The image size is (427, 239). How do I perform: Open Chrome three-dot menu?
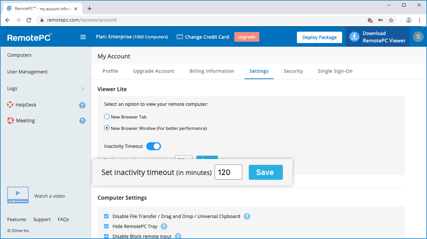point(420,20)
